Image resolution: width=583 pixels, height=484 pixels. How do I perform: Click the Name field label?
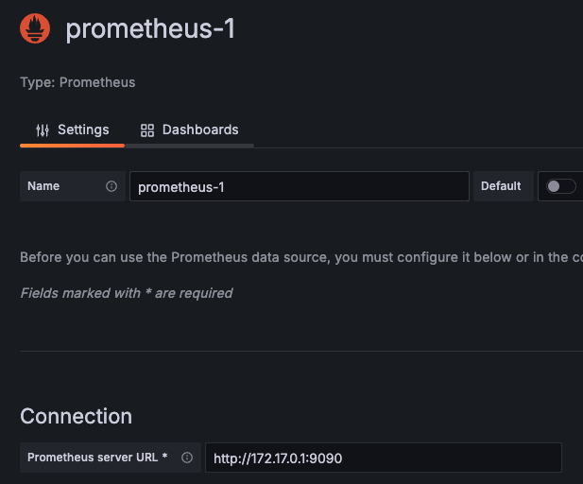tap(43, 186)
